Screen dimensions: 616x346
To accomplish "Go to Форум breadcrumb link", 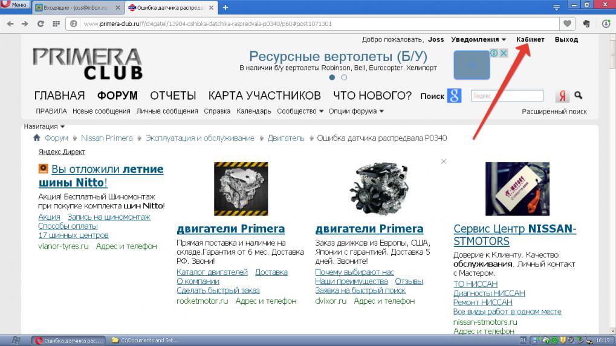I will click(56, 138).
